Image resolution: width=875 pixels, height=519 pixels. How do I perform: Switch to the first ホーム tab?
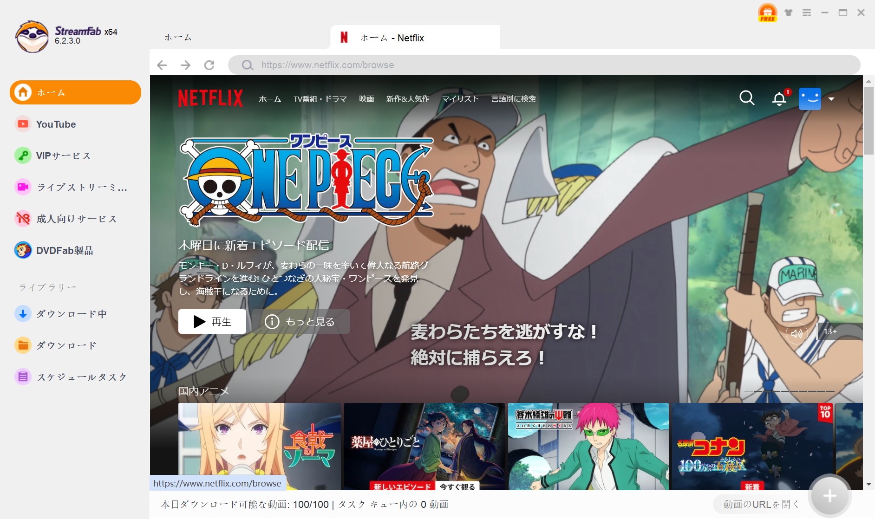click(178, 38)
